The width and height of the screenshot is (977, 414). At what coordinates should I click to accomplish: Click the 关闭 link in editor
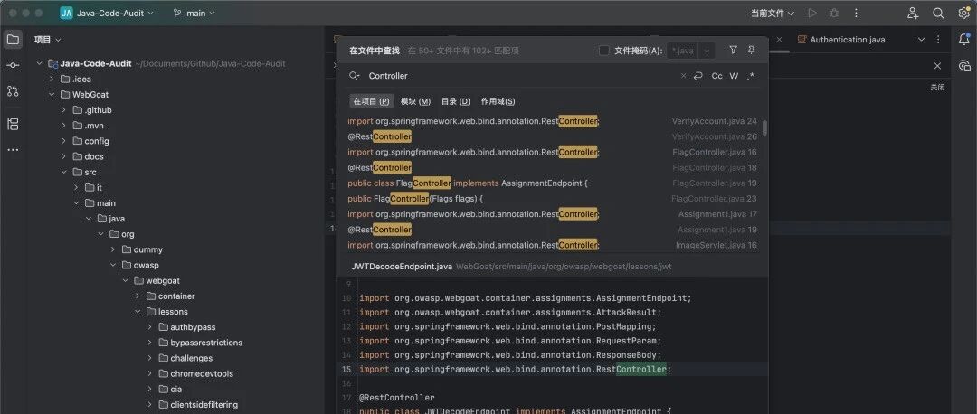pos(937,88)
